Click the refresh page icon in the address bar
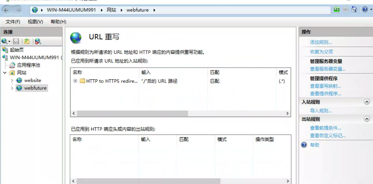 click(x=337, y=10)
